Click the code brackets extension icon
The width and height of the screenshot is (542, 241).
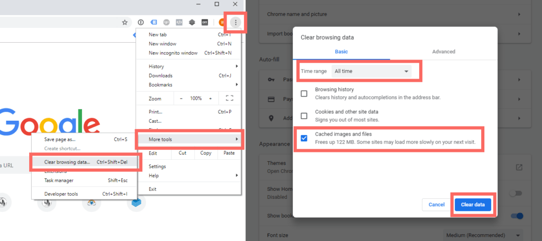coord(180,23)
